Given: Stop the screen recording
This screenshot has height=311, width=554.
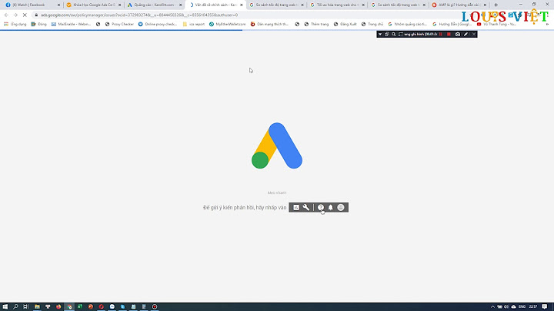Looking at the screenshot, I should [x=449, y=35].
